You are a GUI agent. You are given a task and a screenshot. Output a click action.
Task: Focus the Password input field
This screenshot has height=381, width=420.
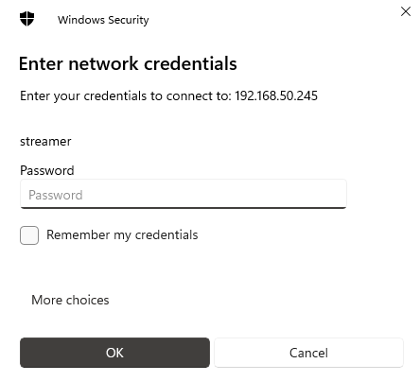[x=184, y=194]
